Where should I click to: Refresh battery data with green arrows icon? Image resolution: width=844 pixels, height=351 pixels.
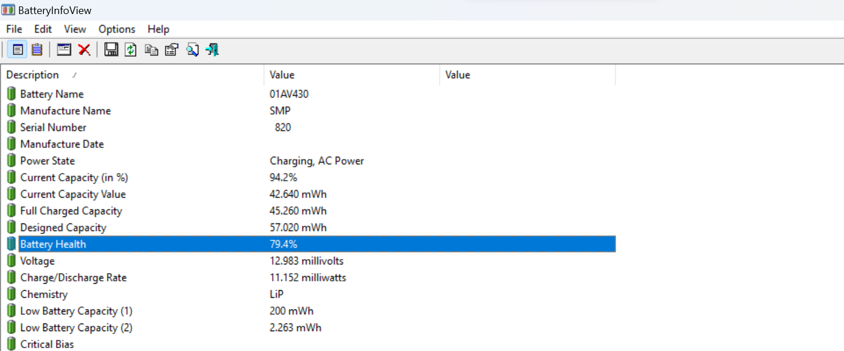(x=131, y=50)
